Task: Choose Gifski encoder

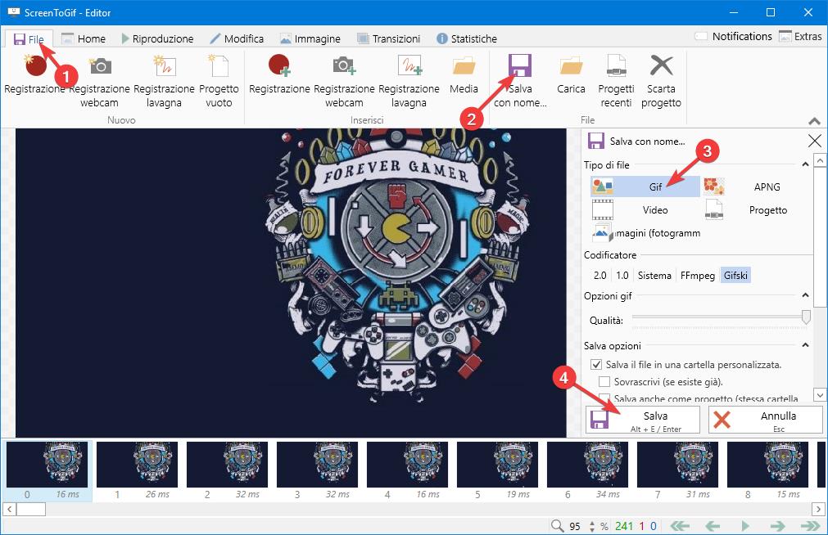Action: click(735, 276)
